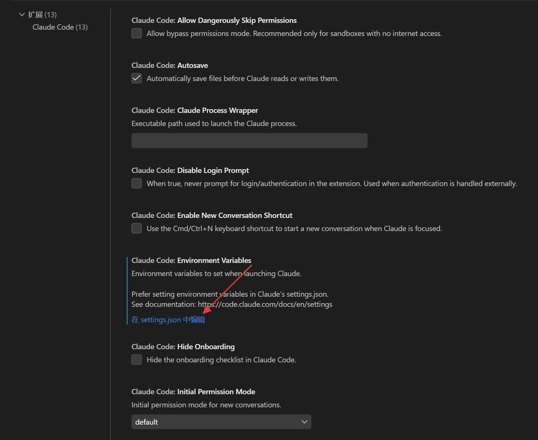Uncheck the Autosave checkbox
Screen dimensions: 538x440
coord(136,78)
